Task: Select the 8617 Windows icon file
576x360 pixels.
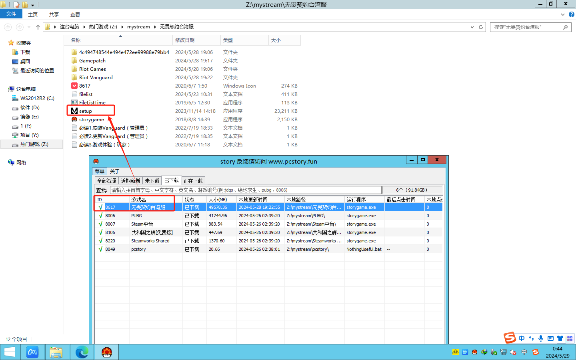Action: [x=74, y=86]
